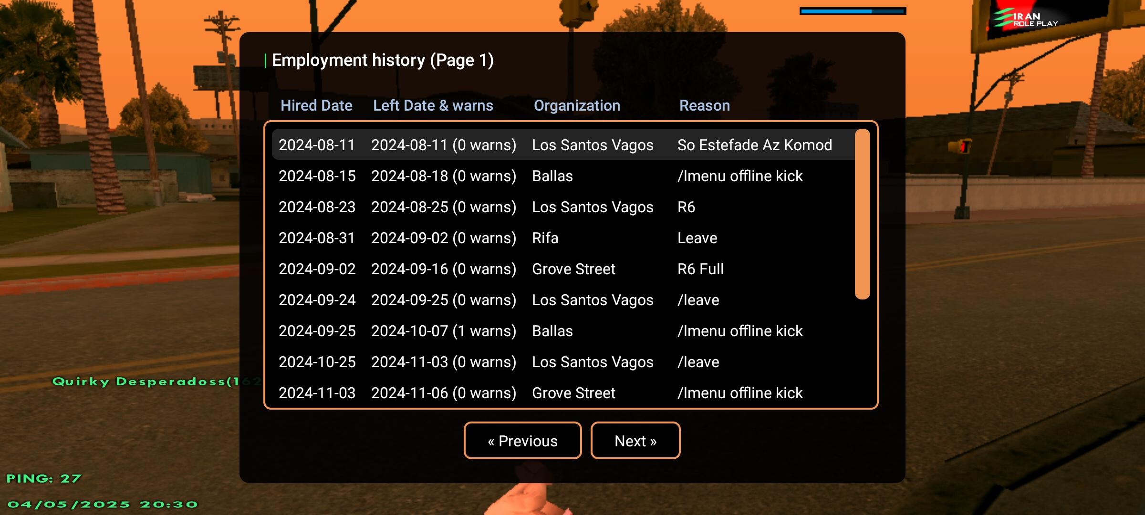Click the Left Date & warns header
This screenshot has width=1145, height=515.
(433, 105)
